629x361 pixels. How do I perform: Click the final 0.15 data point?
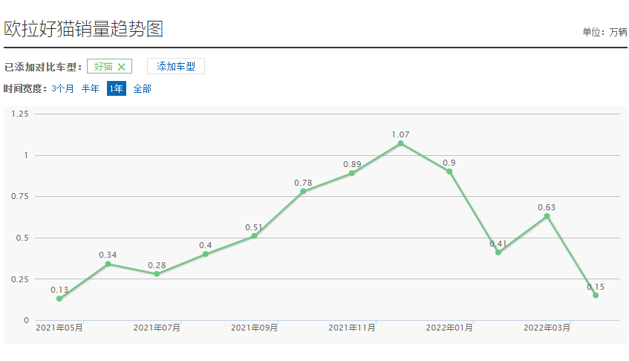click(x=596, y=295)
